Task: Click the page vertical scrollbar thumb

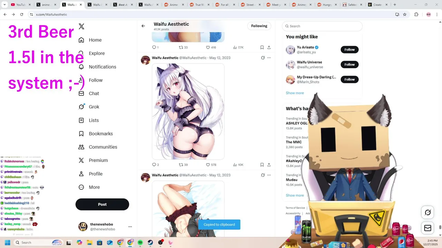Action: coord(440,227)
